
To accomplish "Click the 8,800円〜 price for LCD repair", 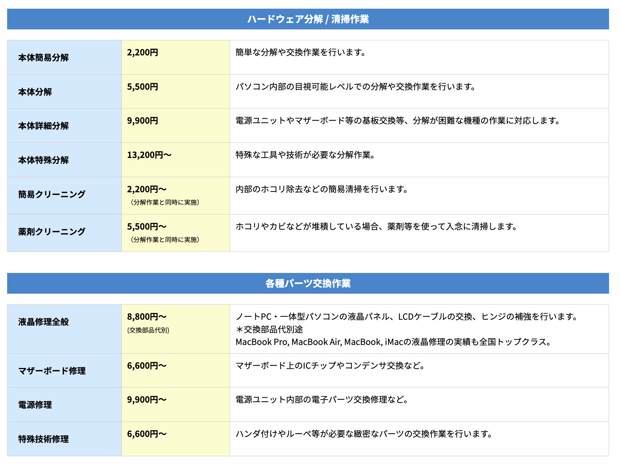I will pos(147,317).
